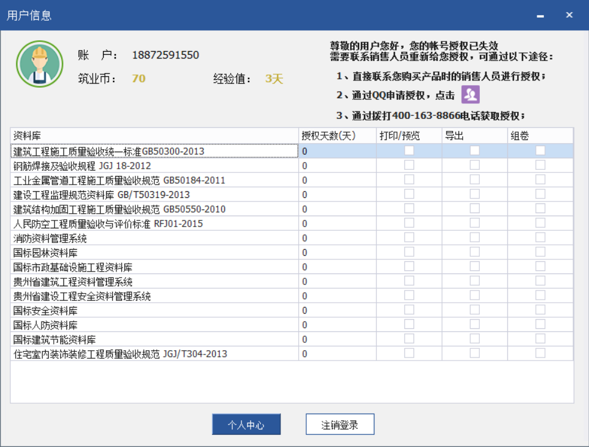Screen dimensions: 589x447
Task: Check 打印/预览 for 国标安全资料库 row
Action: coord(409,310)
